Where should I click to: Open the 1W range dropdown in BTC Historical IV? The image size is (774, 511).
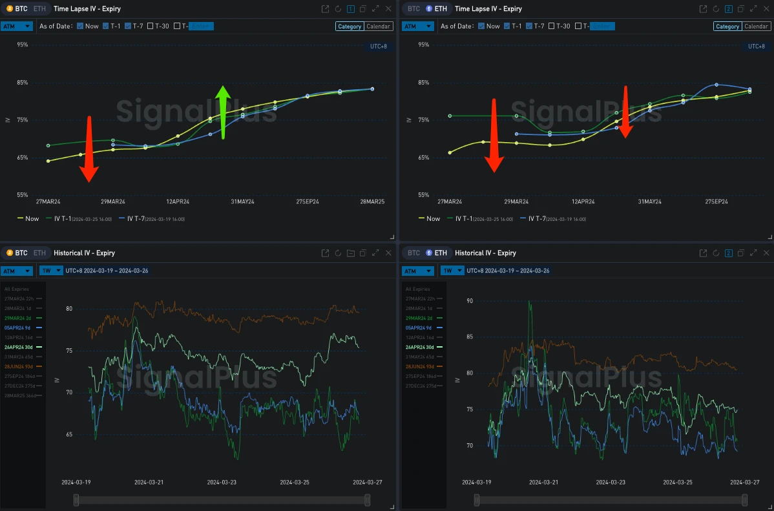(52, 271)
